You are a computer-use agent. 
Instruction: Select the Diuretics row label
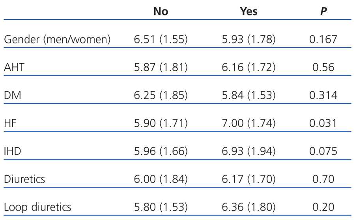click(24, 179)
